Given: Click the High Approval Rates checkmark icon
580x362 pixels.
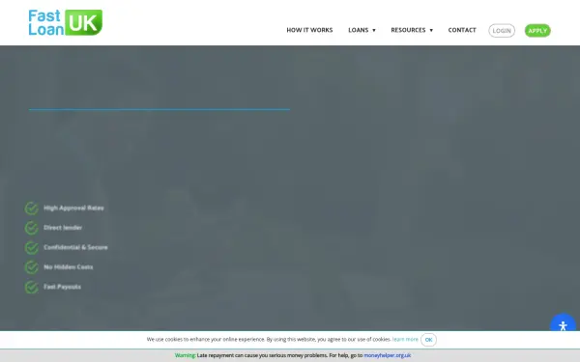Looking at the screenshot, I should (x=32, y=209).
